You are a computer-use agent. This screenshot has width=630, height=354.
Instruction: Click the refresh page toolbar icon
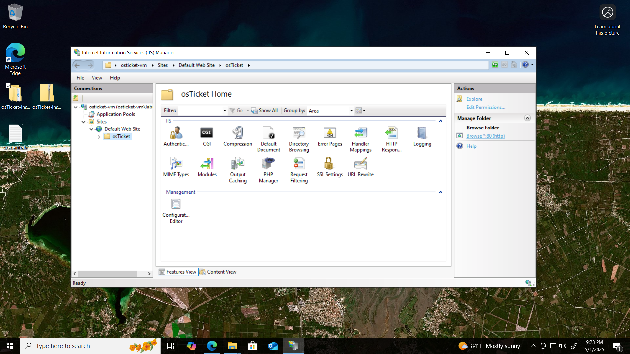[495, 65]
